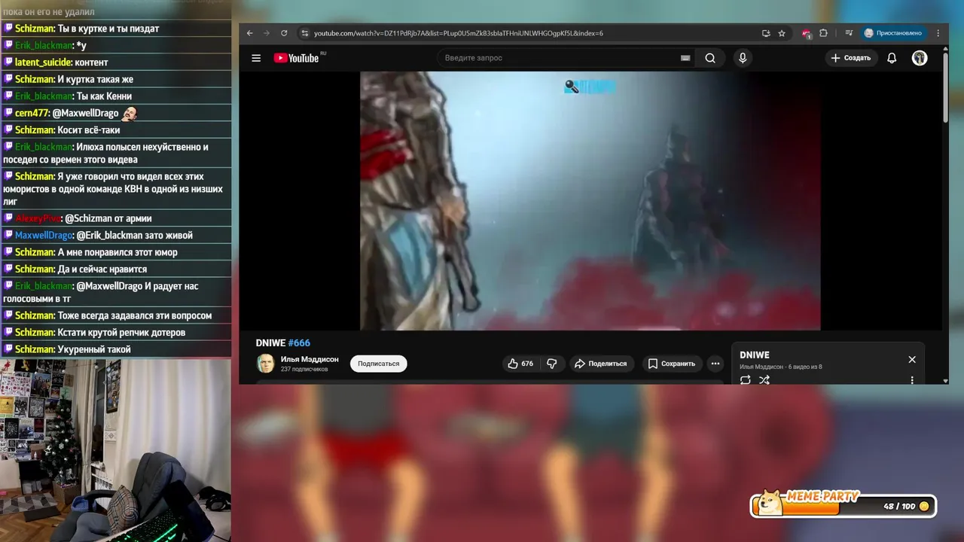Screen dimensions: 964x542
Task: Open DNIWE playlist three-dot options
Action: click(912, 379)
